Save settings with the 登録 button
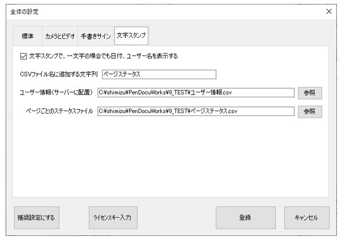The width and height of the screenshot is (342, 241). tap(246, 217)
